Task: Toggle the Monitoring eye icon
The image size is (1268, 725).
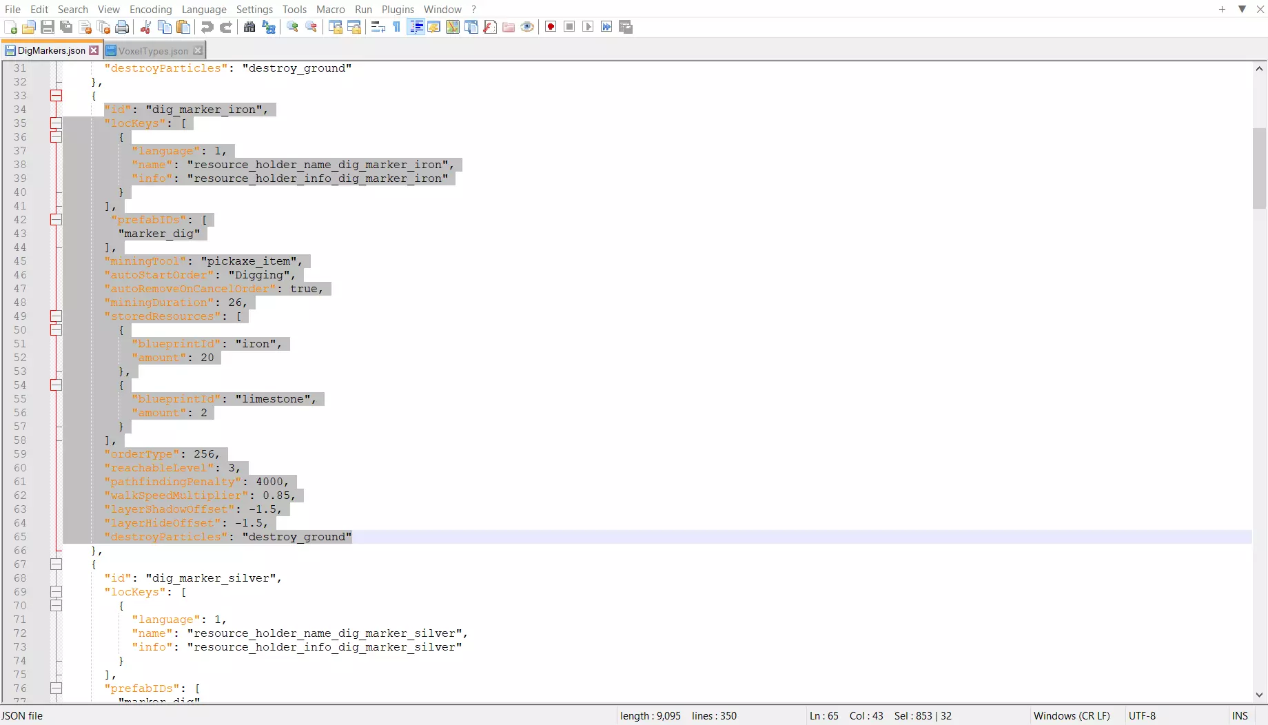Action: pos(527,27)
